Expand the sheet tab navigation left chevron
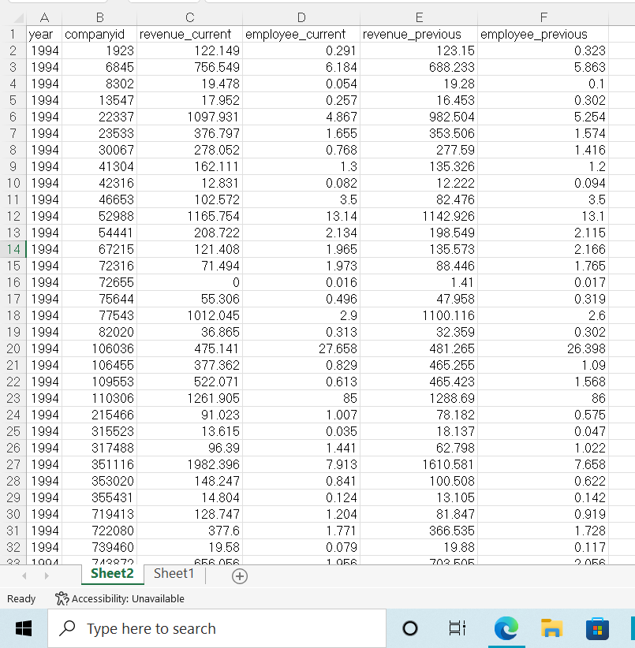Viewport: 635px width, 648px height. click(x=24, y=576)
